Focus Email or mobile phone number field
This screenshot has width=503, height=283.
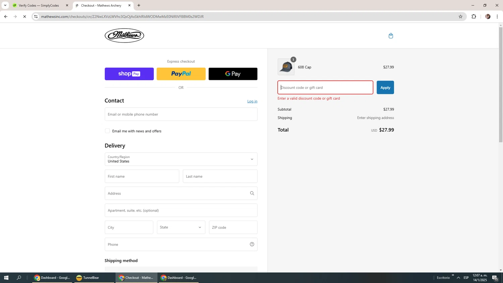[x=181, y=114]
